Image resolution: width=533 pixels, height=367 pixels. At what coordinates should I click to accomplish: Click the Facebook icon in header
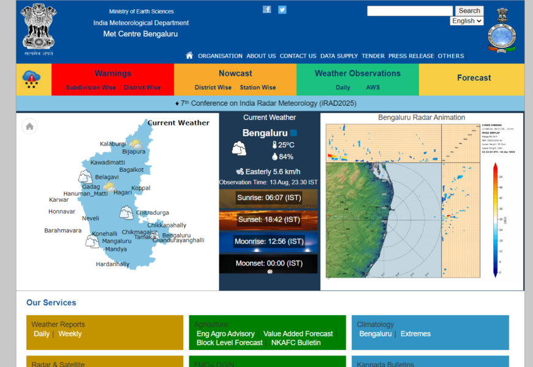click(x=267, y=9)
